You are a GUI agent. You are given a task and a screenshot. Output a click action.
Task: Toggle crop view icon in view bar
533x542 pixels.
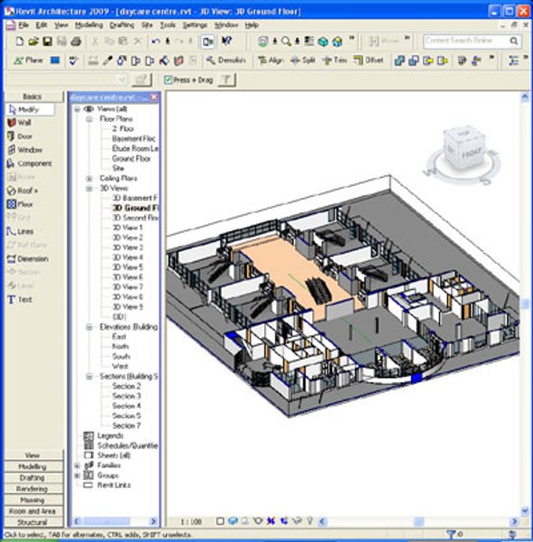pos(271,520)
